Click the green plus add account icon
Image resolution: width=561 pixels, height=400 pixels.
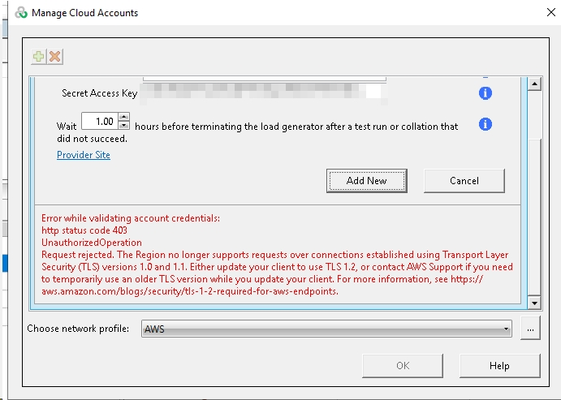(x=39, y=57)
